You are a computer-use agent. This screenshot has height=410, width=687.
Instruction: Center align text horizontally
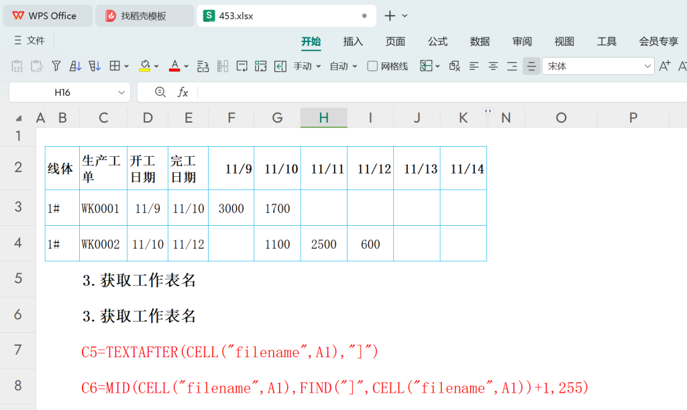point(493,66)
